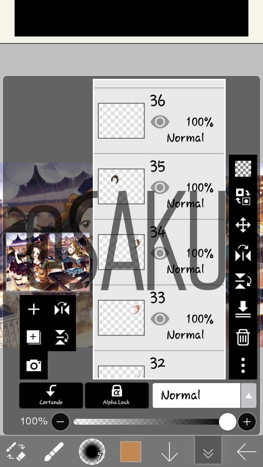Open the Normal blend mode dropdown arrow
Image resolution: width=263 pixels, height=467 pixels.
point(248,395)
